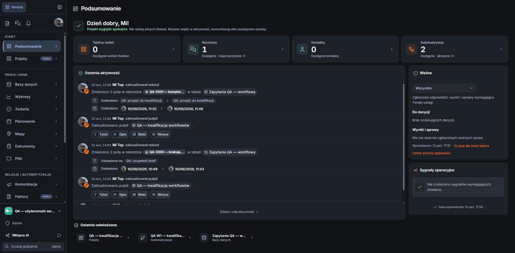The height and width of the screenshot is (253, 515).
Task: Select Podsumowanie in the sidebar
Action: click(x=32, y=46)
